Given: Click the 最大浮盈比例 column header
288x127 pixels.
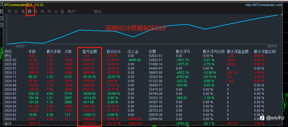Looking at the screenshot, I should pyautogui.click(x=265, y=52).
